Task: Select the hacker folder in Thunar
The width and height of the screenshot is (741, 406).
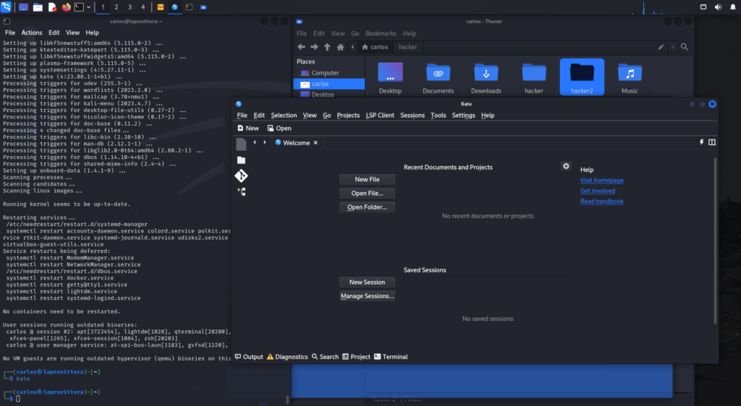Action: [x=534, y=78]
